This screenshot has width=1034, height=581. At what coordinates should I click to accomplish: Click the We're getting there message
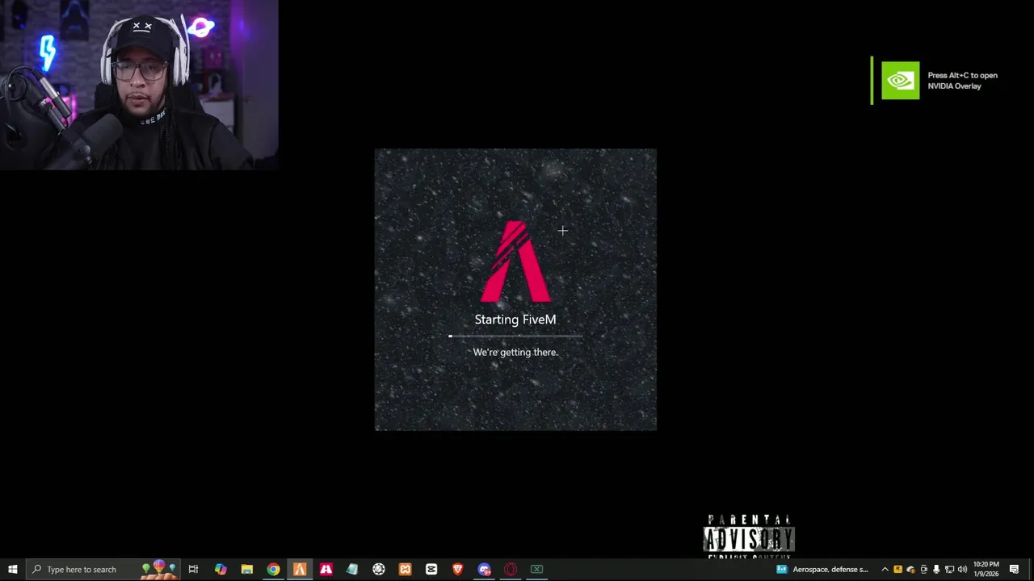(x=515, y=352)
